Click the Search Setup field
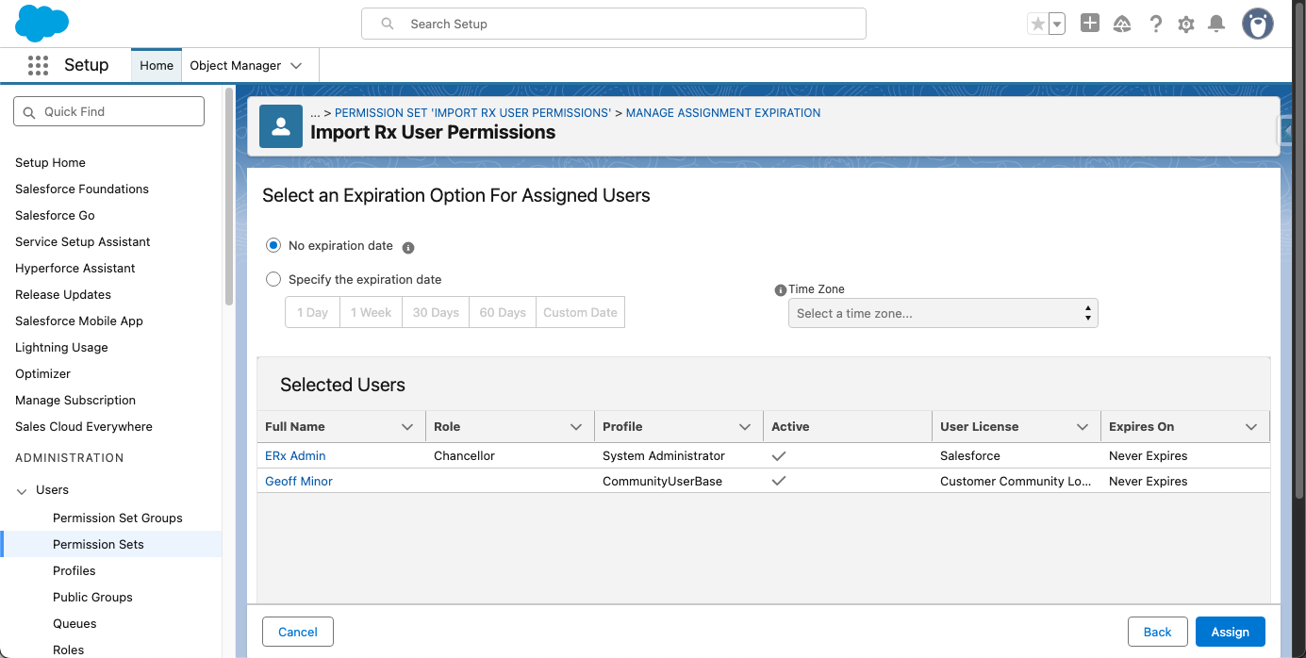 (x=613, y=24)
